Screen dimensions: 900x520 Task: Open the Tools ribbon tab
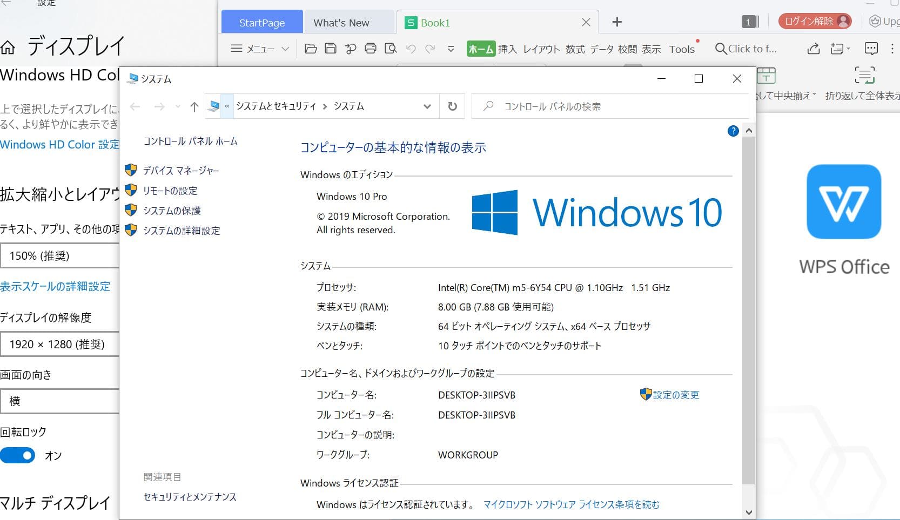pyautogui.click(x=682, y=49)
